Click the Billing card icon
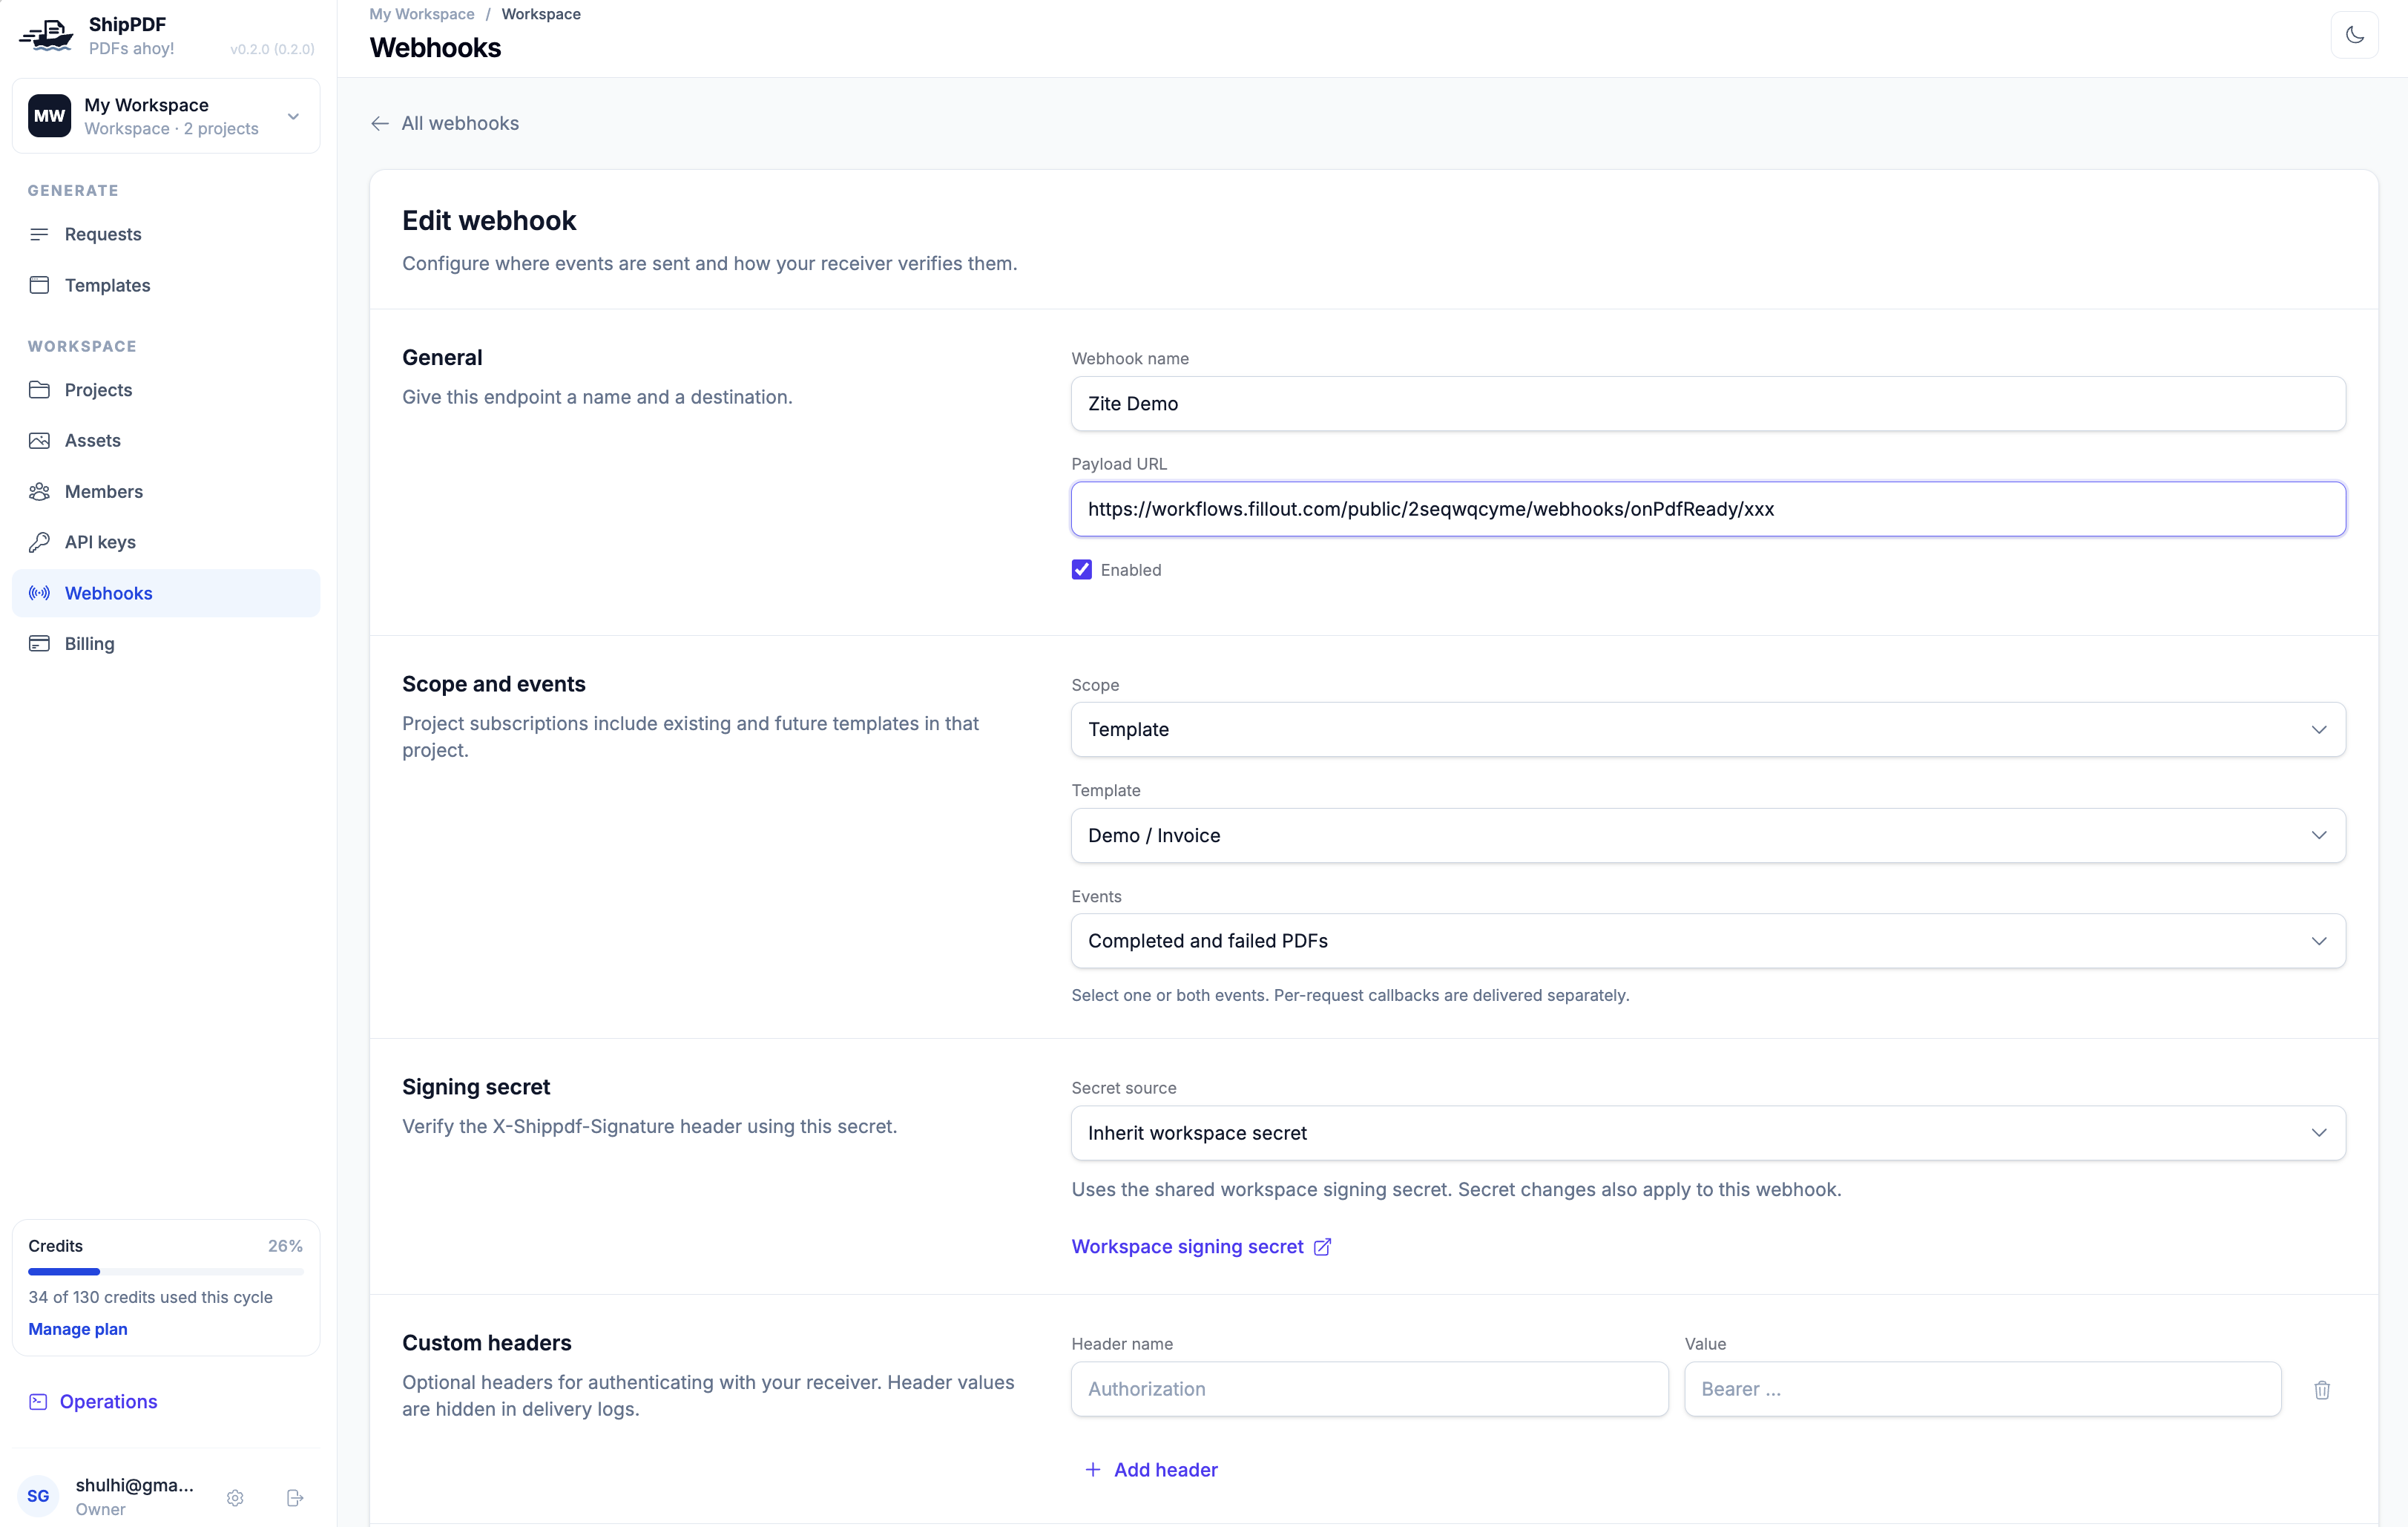This screenshot has height=1527, width=2408. (39, 643)
